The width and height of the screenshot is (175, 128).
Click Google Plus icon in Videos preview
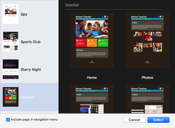click(x=107, y=88)
